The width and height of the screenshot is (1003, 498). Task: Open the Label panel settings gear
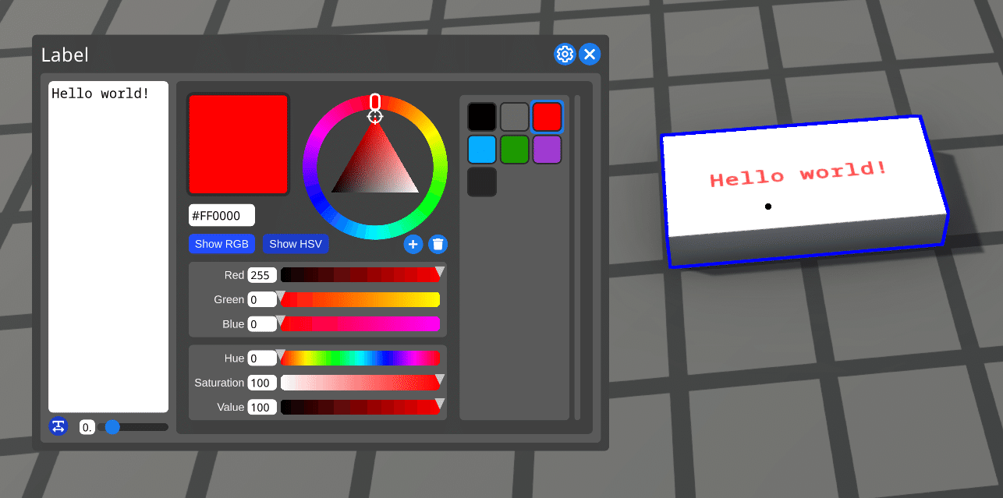[x=565, y=54]
